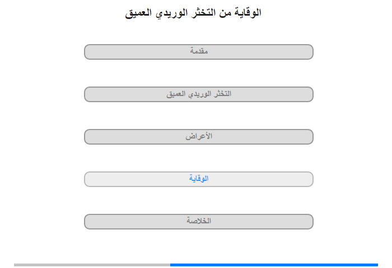Choose the second menu entry التخثر الوريدي العميق

[x=198, y=94]
